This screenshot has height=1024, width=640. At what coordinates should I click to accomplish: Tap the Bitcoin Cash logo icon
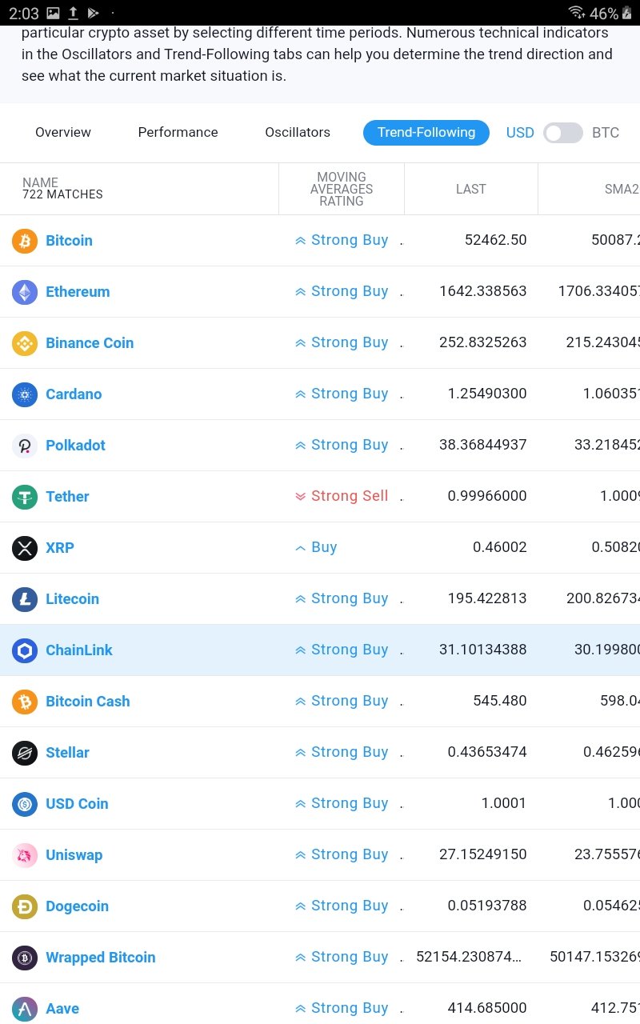[25, 702]
